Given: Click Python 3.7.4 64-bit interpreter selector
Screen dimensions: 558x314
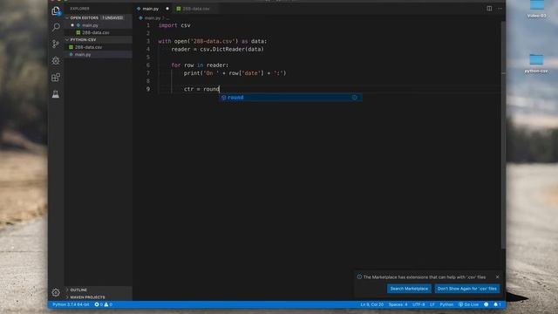Looking at the screenshot, I should [x=71, y=304].
